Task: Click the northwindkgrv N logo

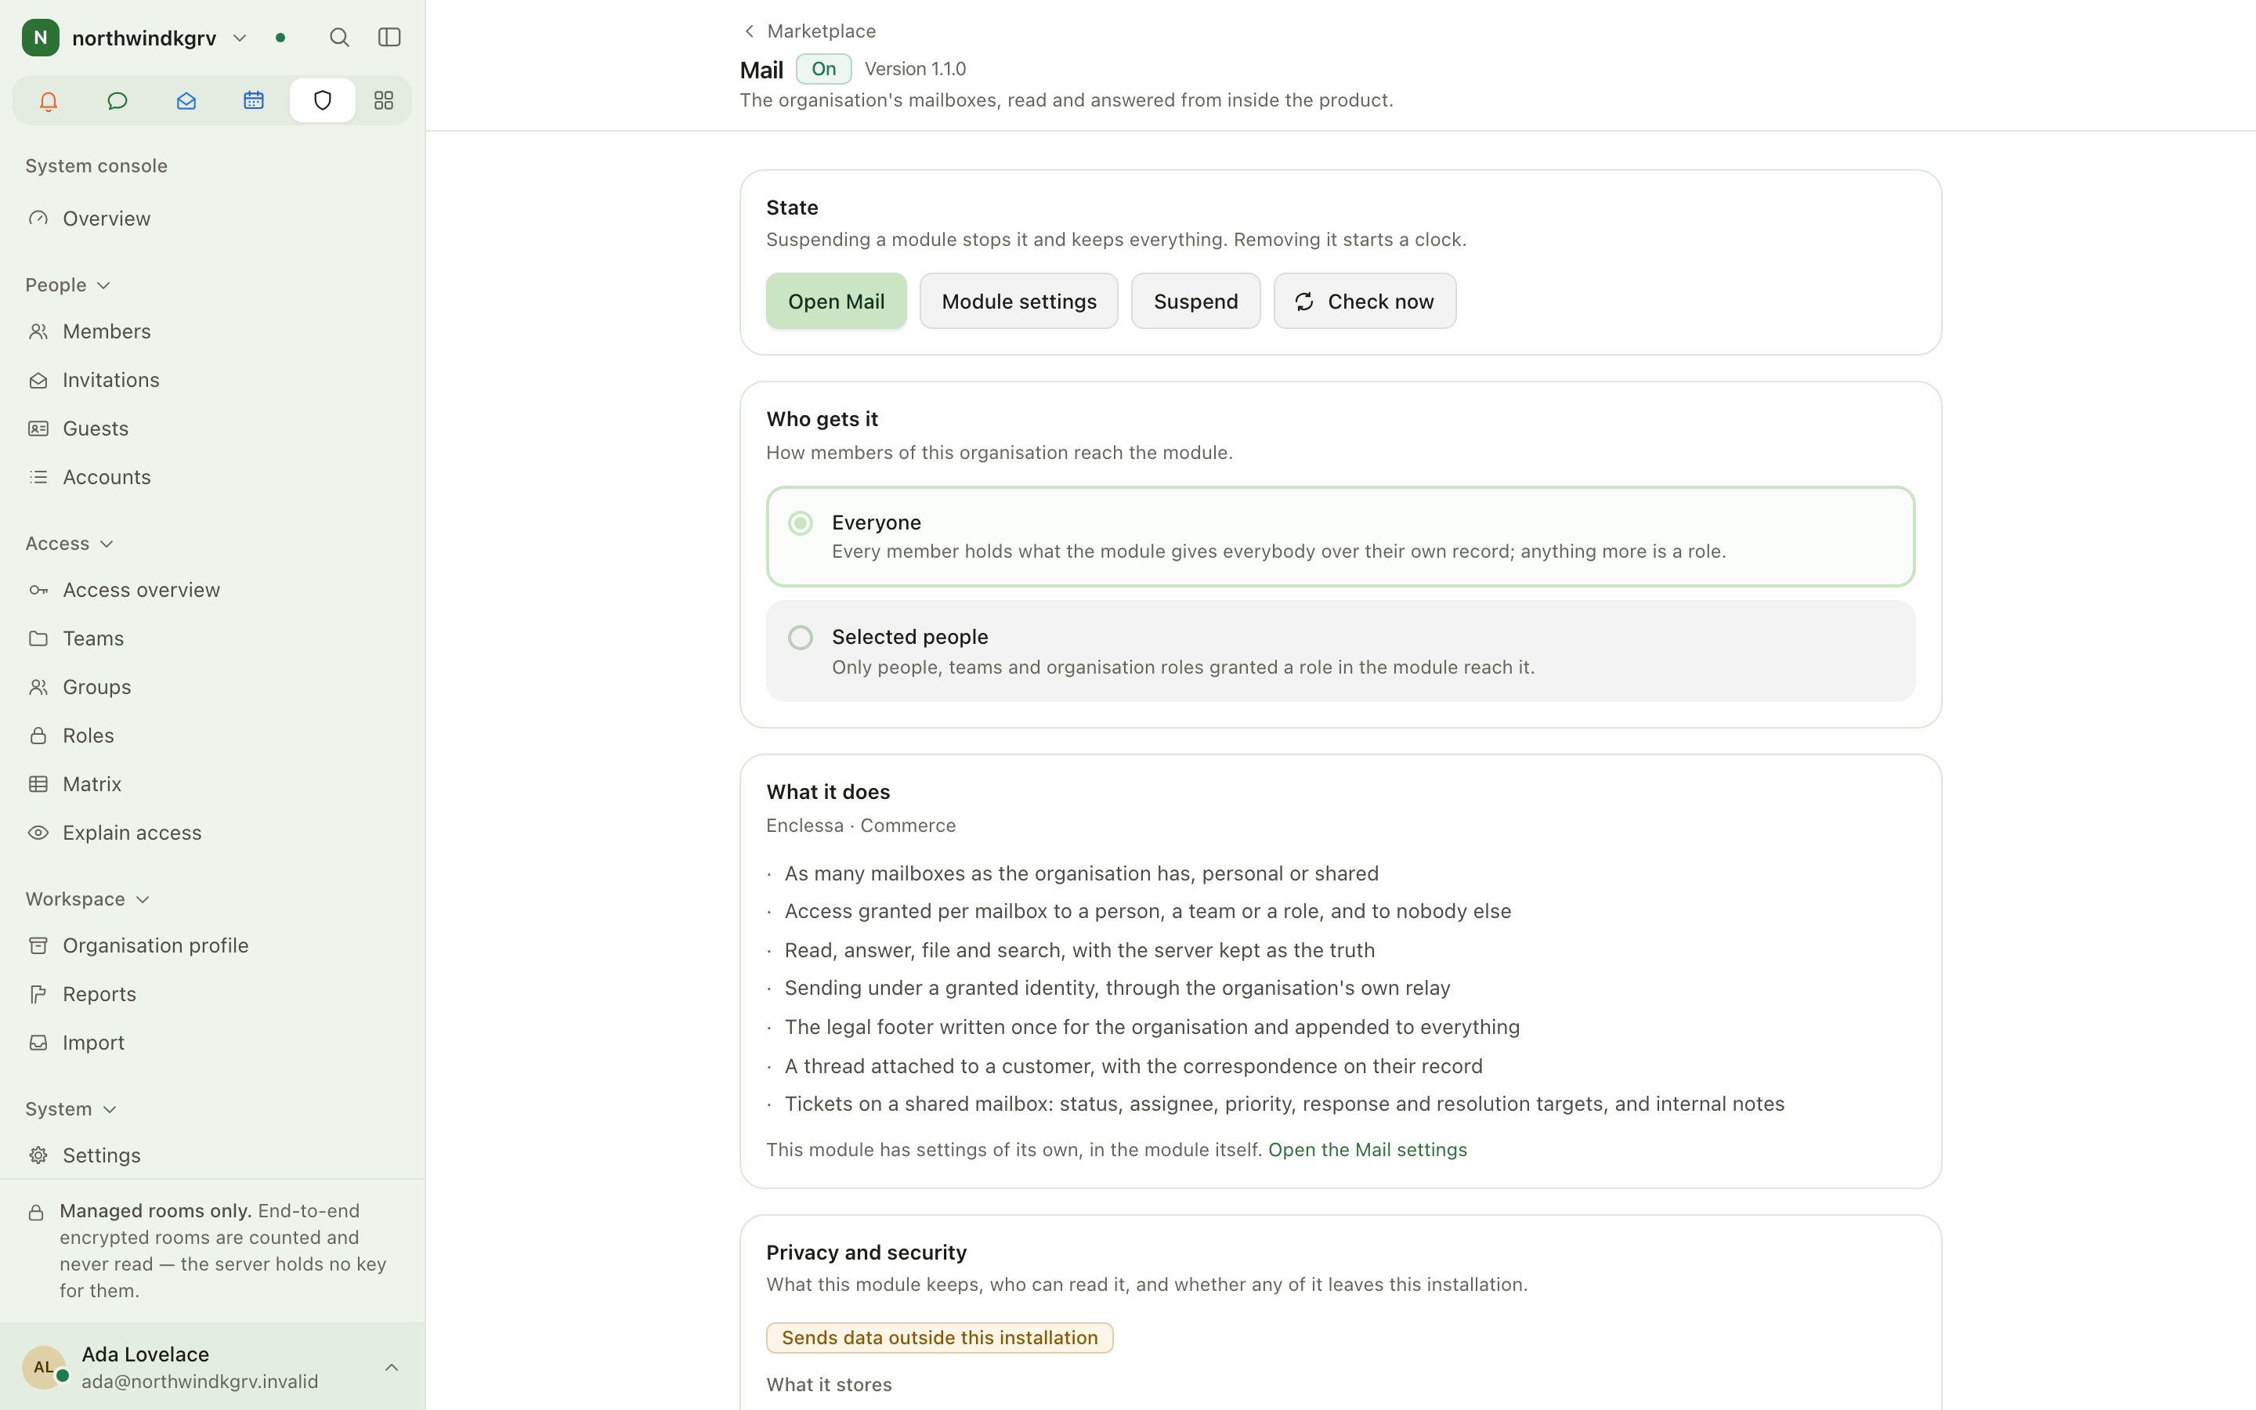Action: click(x=41, y=38)
